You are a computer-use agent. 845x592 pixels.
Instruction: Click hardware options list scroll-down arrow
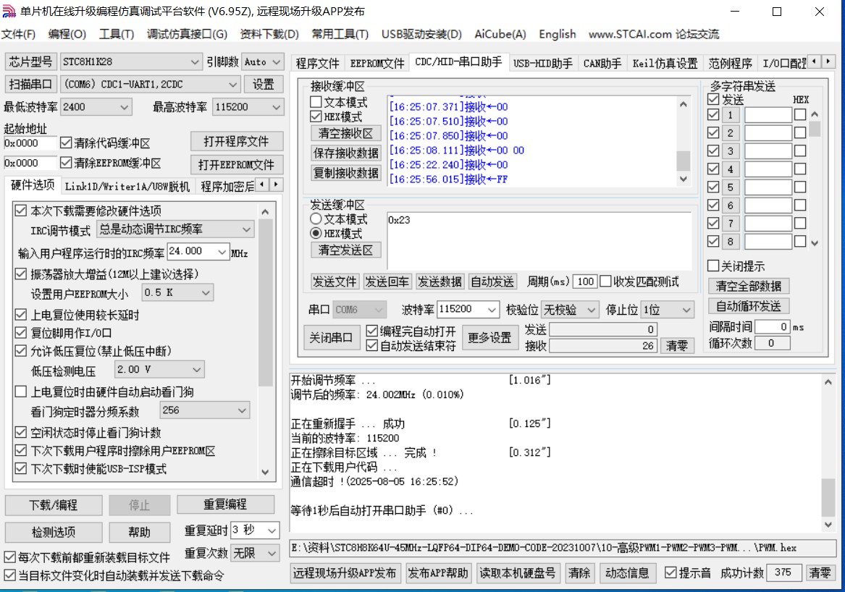pyautogui.click(x=265, y=472)
